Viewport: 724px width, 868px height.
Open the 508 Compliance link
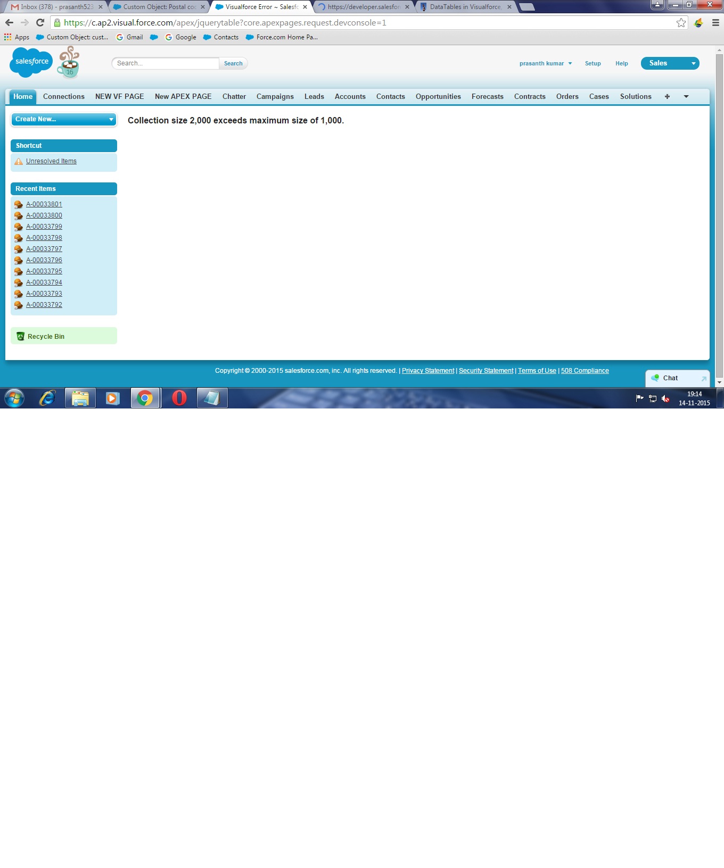point(585,371)
